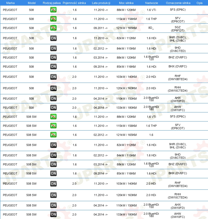Select the 133kW / 180KM cell in the 508 row
208x219 pixels.
click(x=126, y=108)
